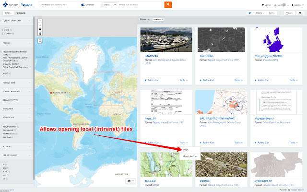Expand the Format Keyword facet
Image resolution: width=307 pixels, height=192 pixels.
pos(29,92)
